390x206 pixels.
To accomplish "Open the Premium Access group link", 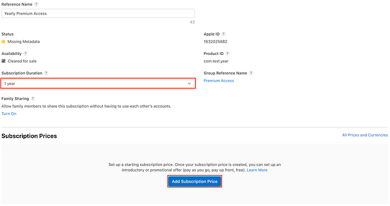I will pos(218,81).
